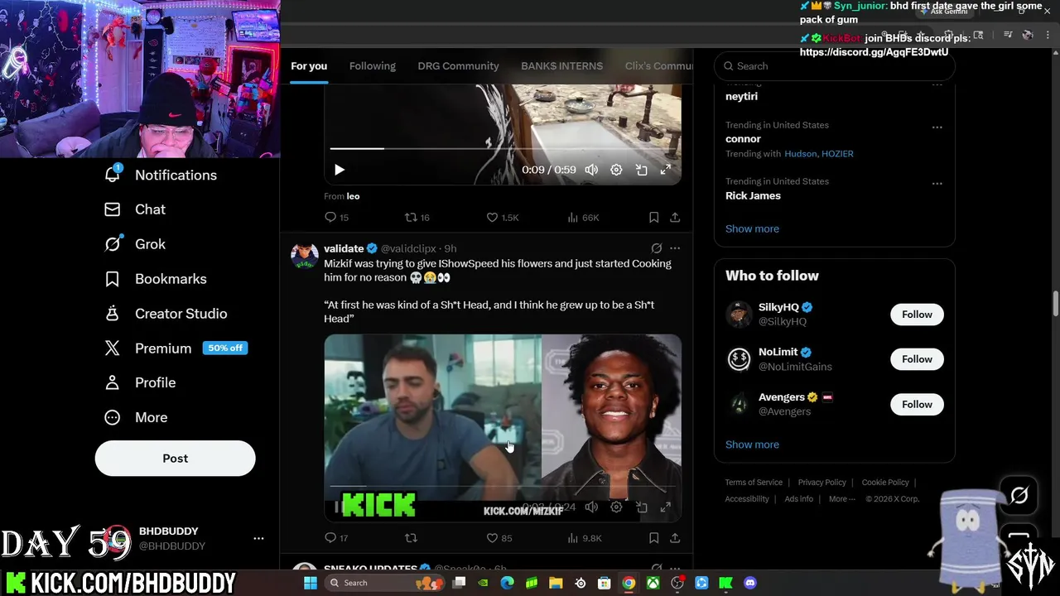Play the Mizkif IShowSpeed video thumbnail

pyautogui.click(x=503, y=428)
